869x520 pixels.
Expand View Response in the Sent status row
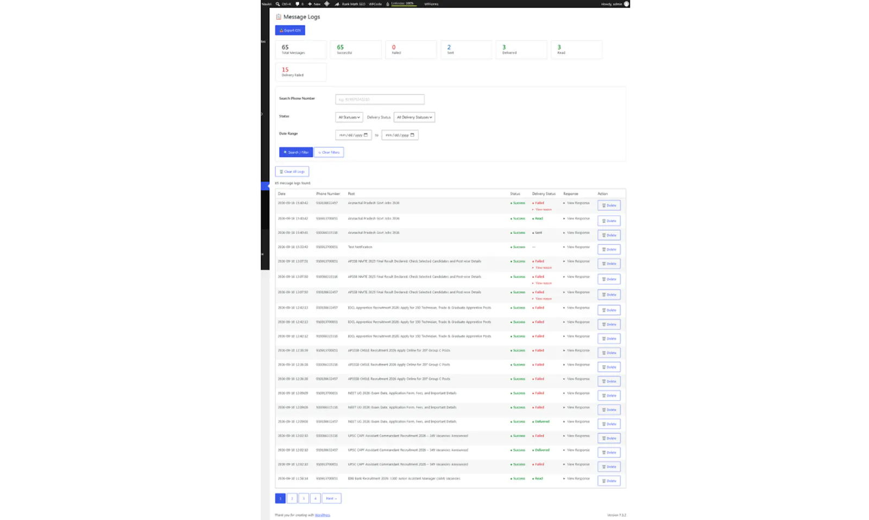[577, 233]
